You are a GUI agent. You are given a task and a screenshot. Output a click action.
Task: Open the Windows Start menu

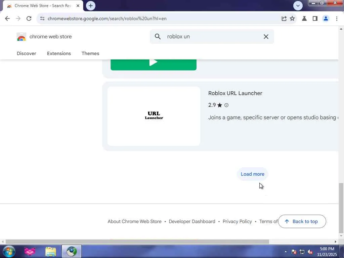[x=9, y=251]
